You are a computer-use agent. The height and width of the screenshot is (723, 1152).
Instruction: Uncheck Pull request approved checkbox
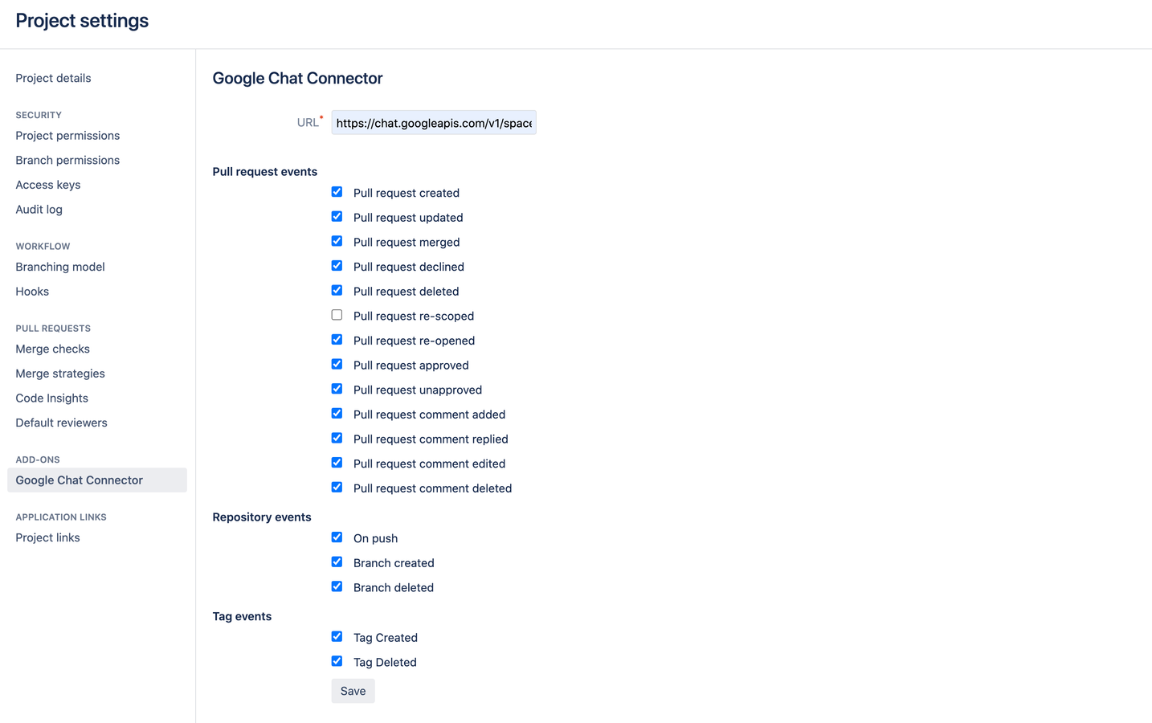pyautogui.click(x=337, y=365)
